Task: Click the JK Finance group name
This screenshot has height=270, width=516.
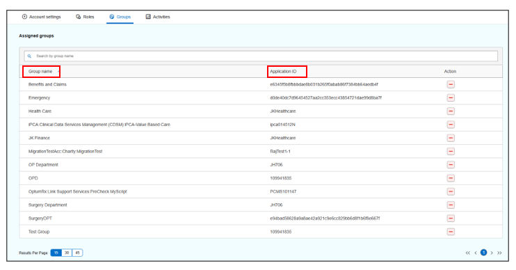Action: (x=39, y=138)
